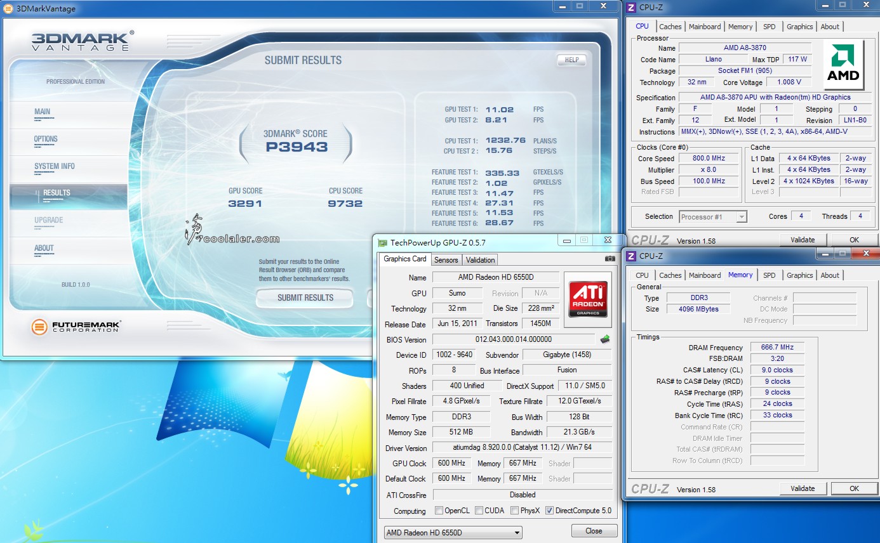Open the Processor #1 selection dropdown
The height and width of the screenshot is (543, 880).
[x=713, y=217]
